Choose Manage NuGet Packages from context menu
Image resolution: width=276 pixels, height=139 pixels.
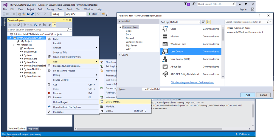click(x=72, y=66)
